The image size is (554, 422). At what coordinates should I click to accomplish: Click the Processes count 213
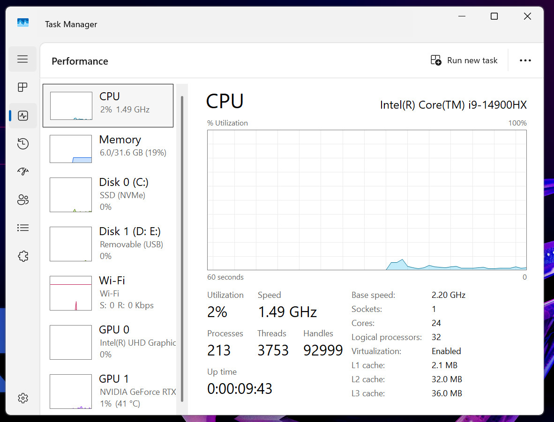click(x=219, y=350)
